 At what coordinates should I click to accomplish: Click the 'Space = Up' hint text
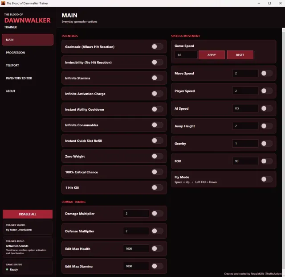[182, 182]
